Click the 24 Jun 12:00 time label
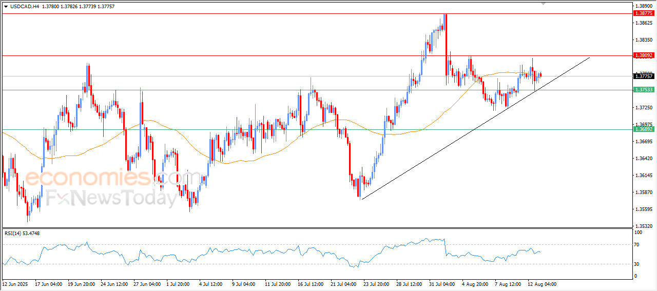The height and width of the screenshot is (291, 657). pyautogui.click(x=114, y=284)
